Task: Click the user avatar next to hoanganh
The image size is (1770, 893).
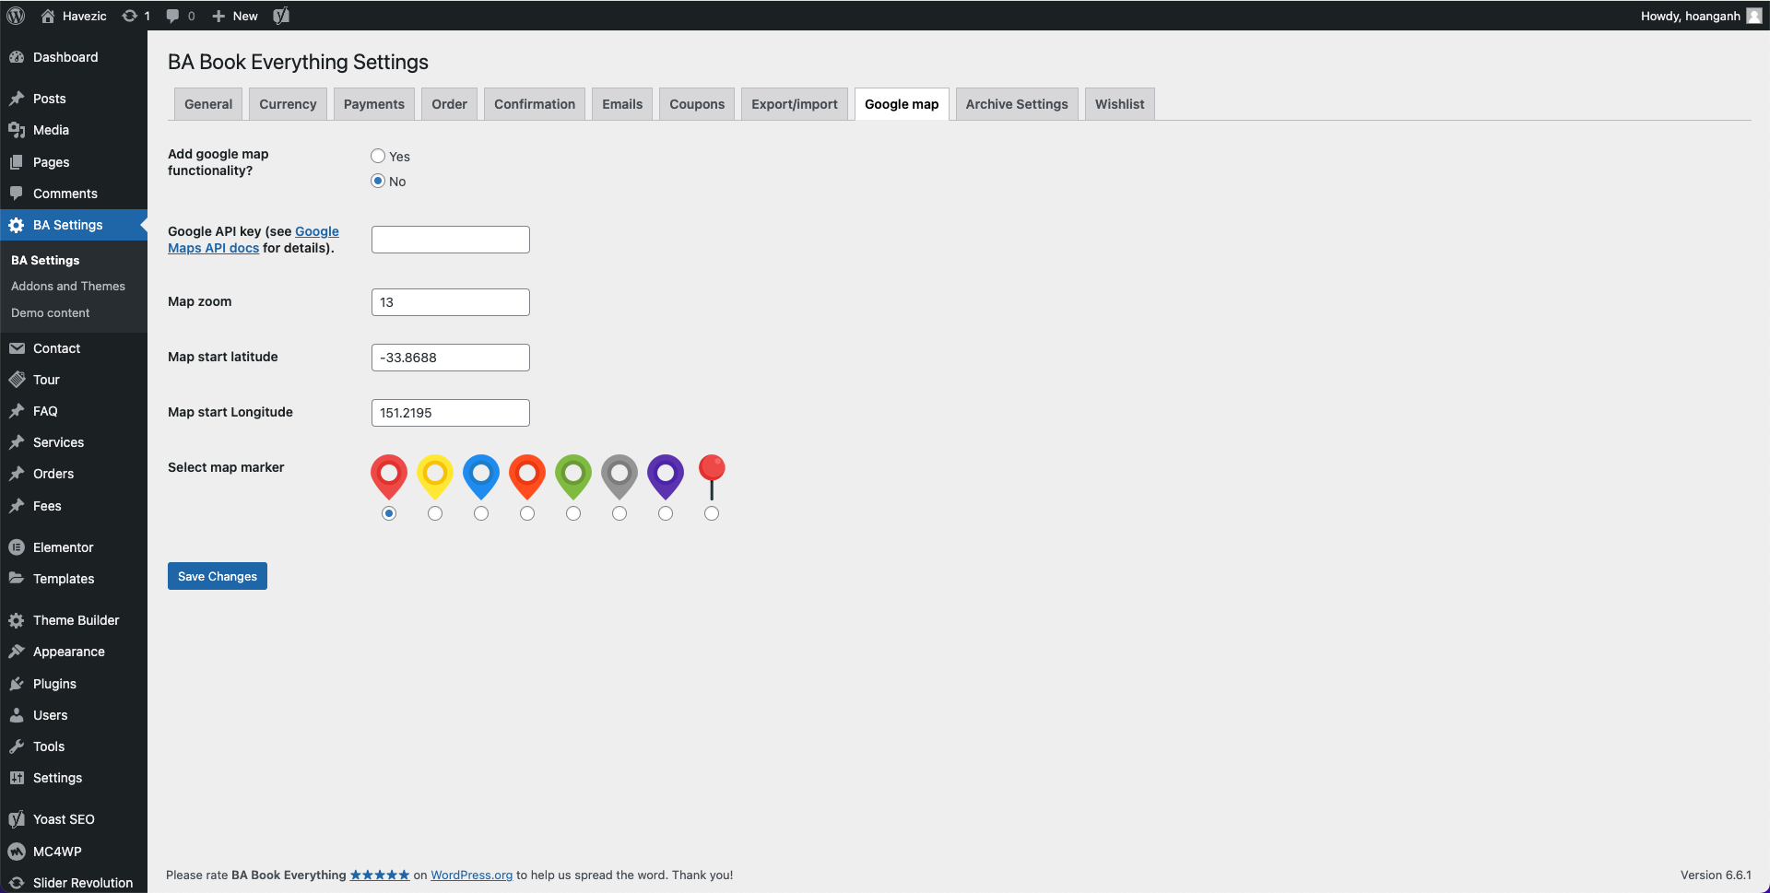Action: (x=1753, y=16)
